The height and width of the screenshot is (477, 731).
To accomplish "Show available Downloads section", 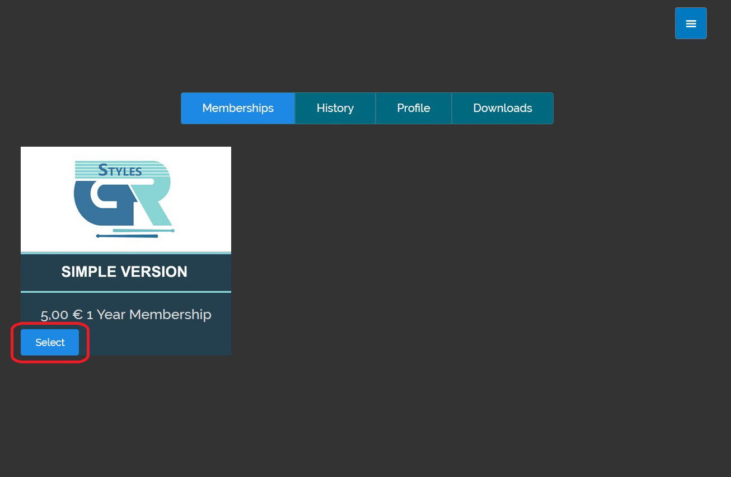I will (502, 108).
